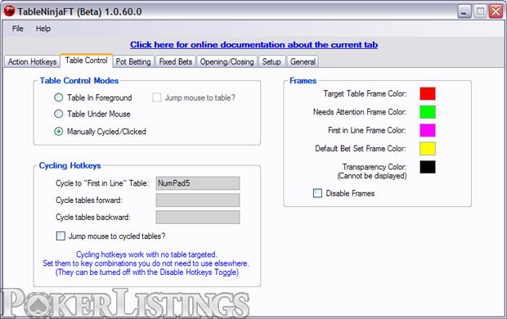Open the Fixed Bets tab
Screen dimensions: 507x319
tap(176, 61)
